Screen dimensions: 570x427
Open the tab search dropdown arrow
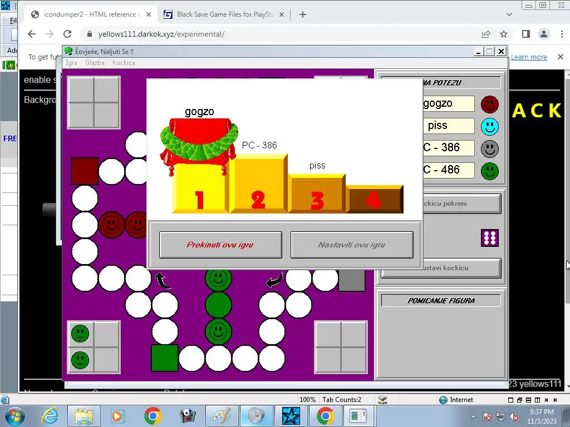[x=509, y=14]
